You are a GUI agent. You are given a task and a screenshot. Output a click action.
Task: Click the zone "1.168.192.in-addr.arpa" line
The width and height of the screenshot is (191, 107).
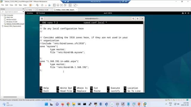tap(59, 61)
